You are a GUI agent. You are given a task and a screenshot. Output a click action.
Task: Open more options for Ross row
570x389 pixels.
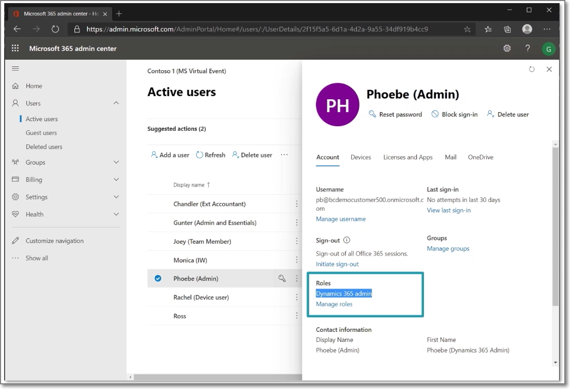(297, 316)
